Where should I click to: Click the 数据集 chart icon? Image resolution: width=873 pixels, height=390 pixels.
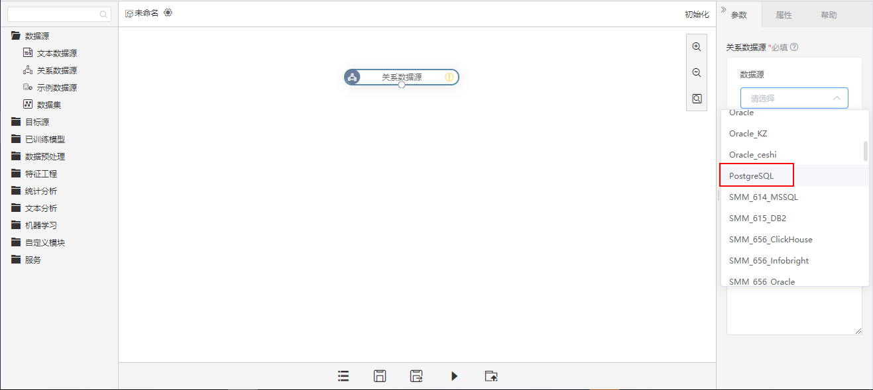(x=28, y=105)
